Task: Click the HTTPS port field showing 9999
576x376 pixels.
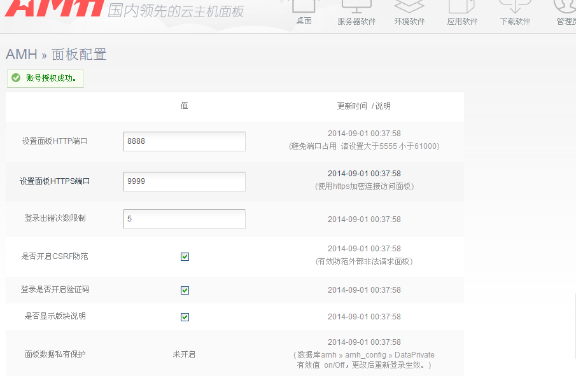Action: tap(185, 181)
